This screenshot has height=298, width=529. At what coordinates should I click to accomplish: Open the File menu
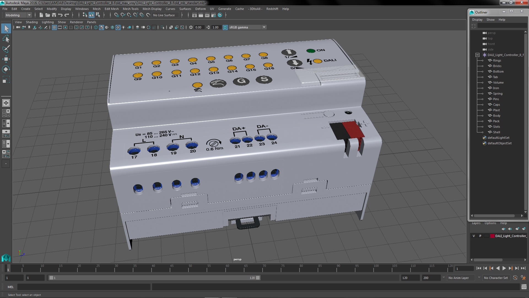[x=5, y=9]
